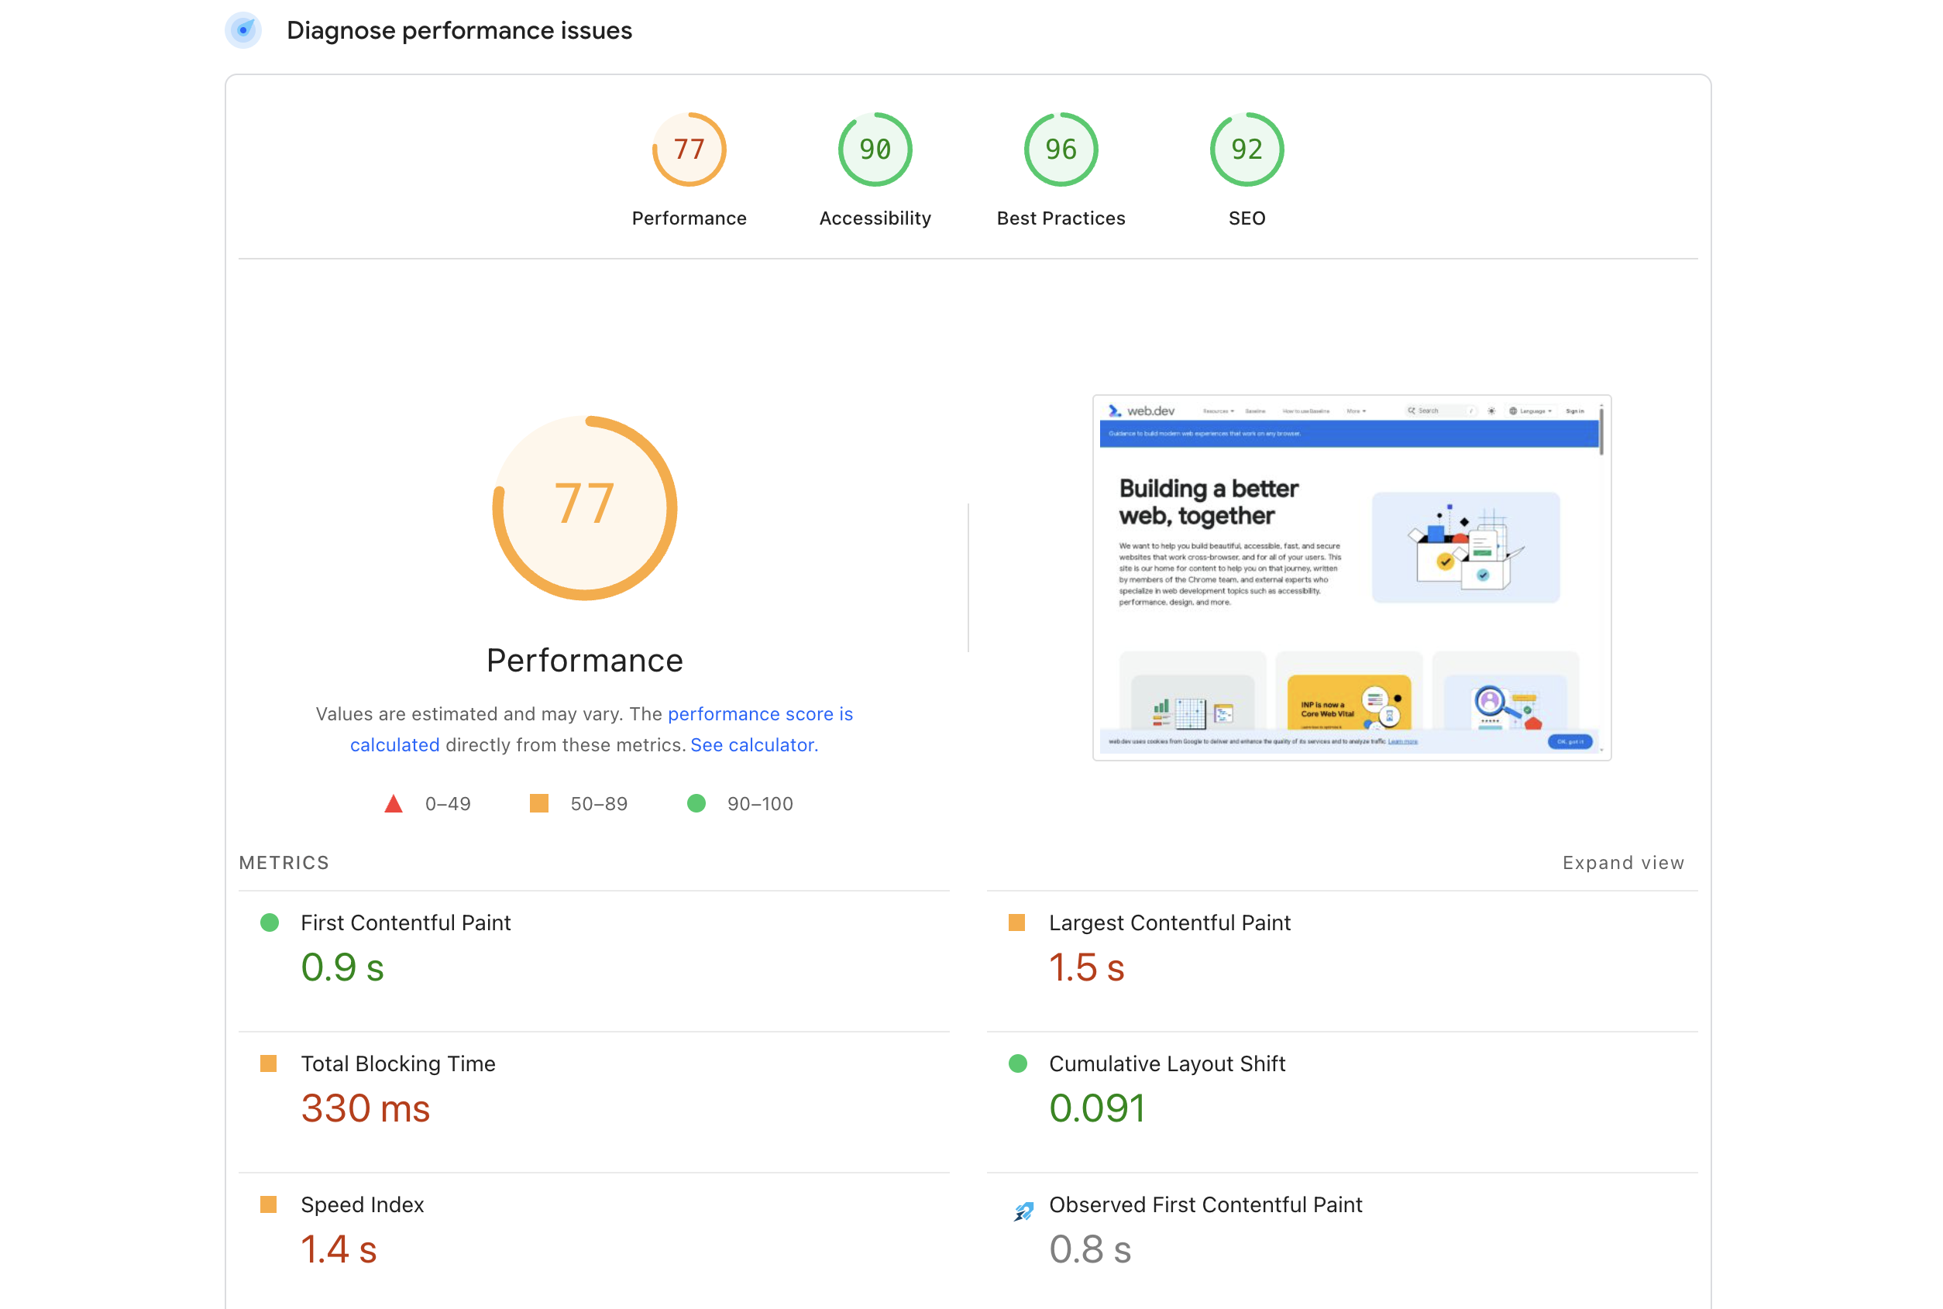The image size is (1943, 1309).
Task: Click the rocket icon by Observed First Contentful Paint
Action: pos(1023,1211)
